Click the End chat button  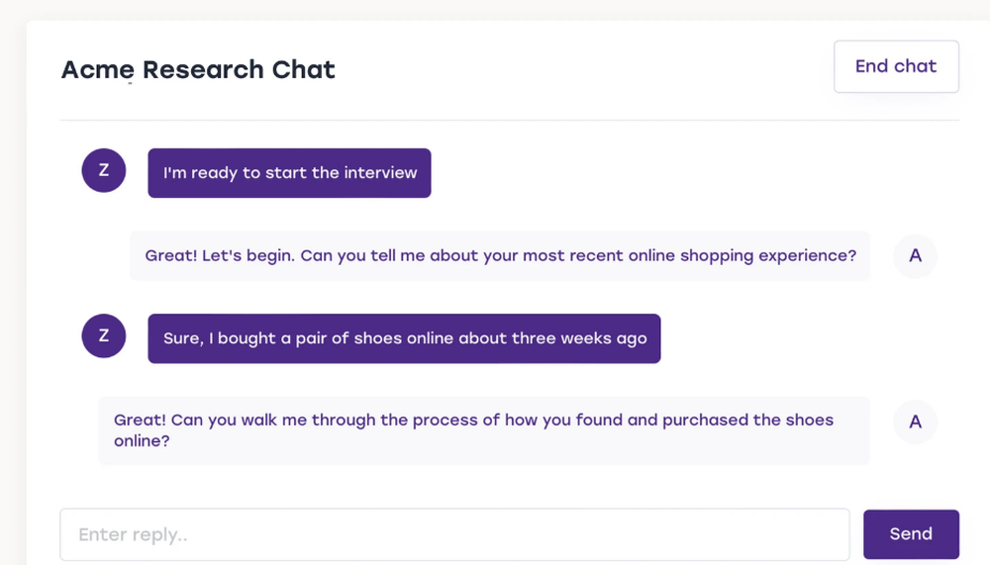[896, 66]
